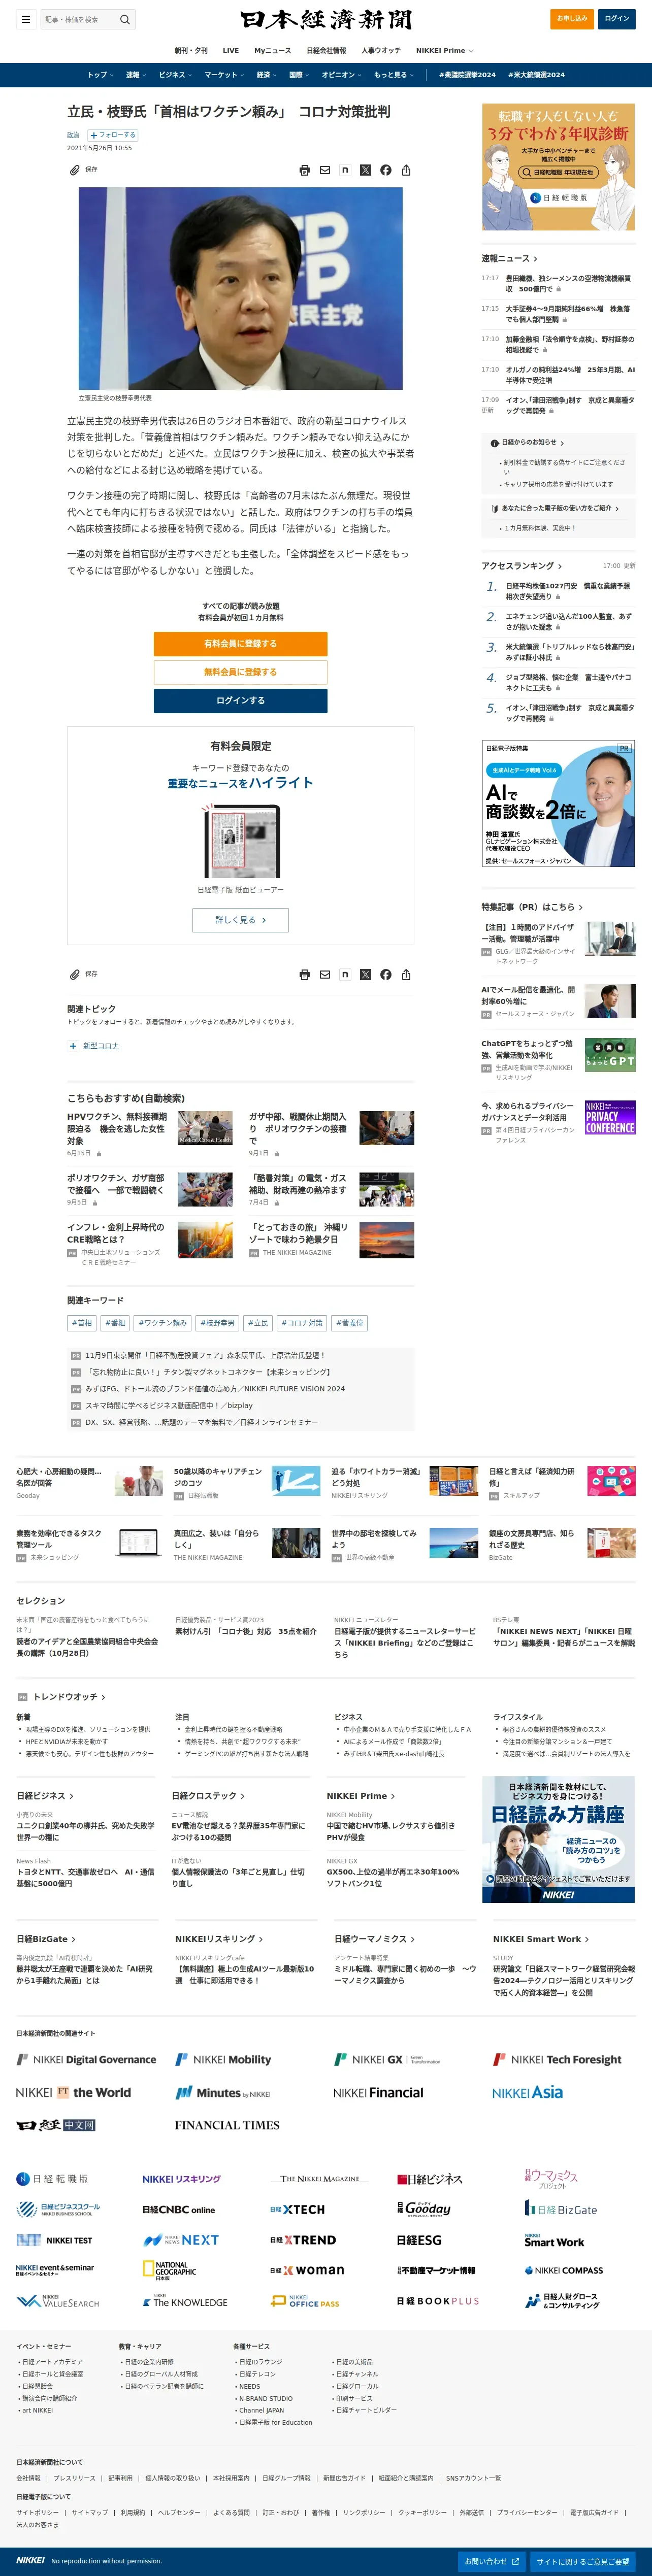Open the 政治 category link
652x2576 pixels.
tap(73, 135)
